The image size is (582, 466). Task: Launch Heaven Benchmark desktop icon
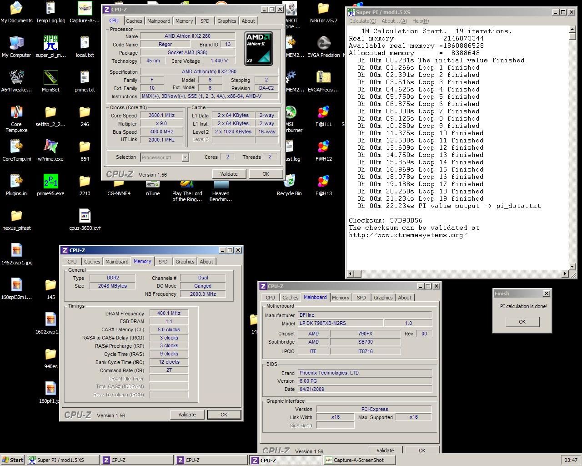tap(221, 191)
